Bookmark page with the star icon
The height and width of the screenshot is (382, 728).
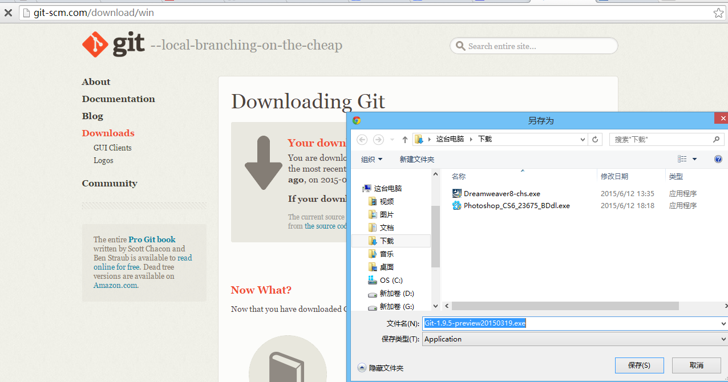point(718,13)
